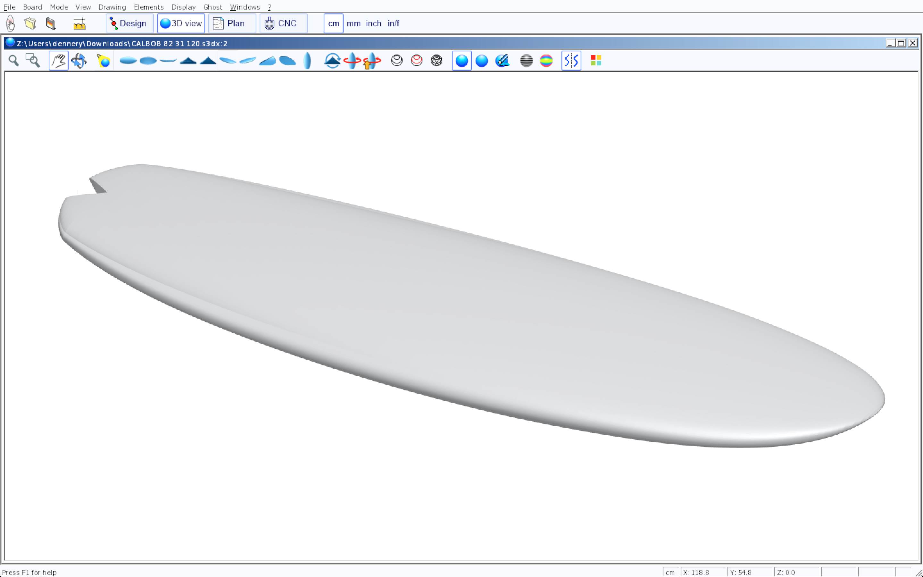The image size is (923, 577).
Task: Expand the Display menu
Action: tap(183, 7)
